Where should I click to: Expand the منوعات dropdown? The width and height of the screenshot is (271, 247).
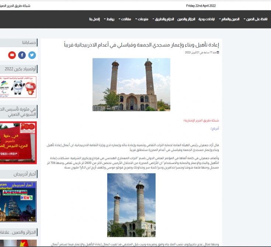(142, 19)
